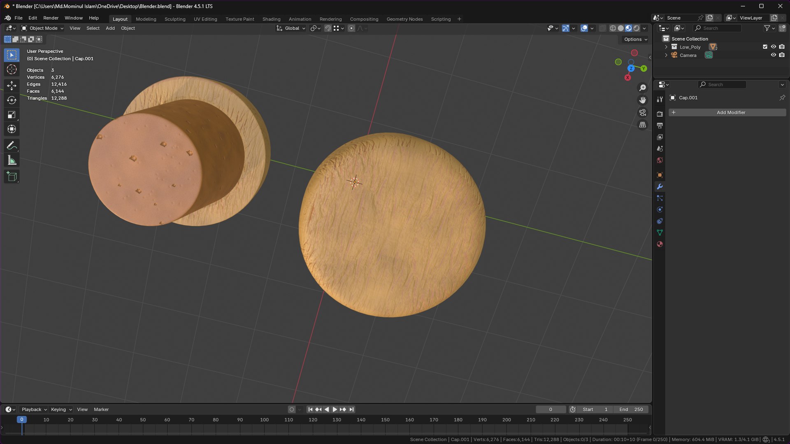The width and height of the screenshot is (790, 444).
Task: Switch to Wireframe viewport shading
Action: (613, 28)
